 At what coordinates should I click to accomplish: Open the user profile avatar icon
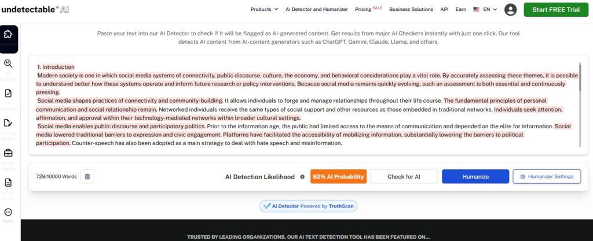tap(511, 10)
